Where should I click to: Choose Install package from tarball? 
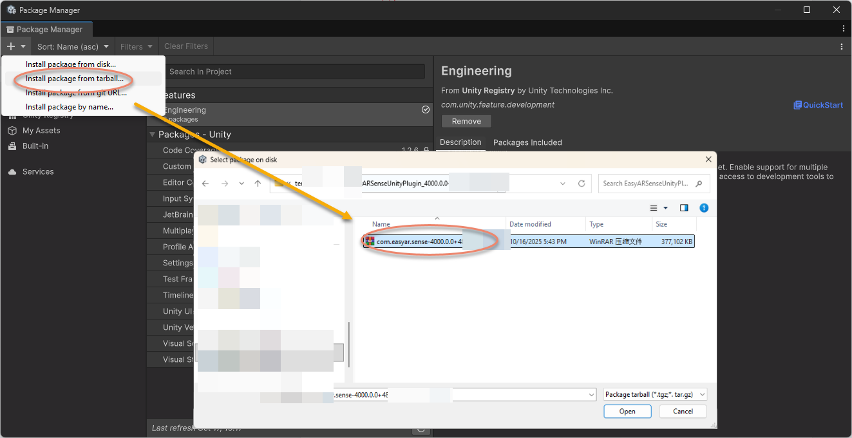(75, 79)
